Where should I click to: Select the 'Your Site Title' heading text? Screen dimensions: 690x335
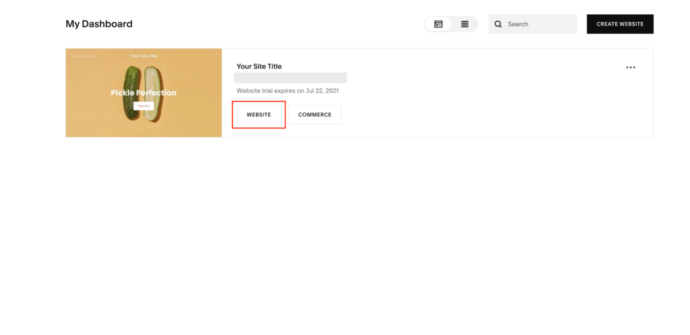point(259,67)
